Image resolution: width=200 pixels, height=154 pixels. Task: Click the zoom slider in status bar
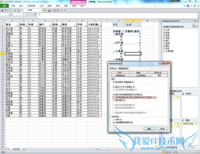click(x=189, y=152)
